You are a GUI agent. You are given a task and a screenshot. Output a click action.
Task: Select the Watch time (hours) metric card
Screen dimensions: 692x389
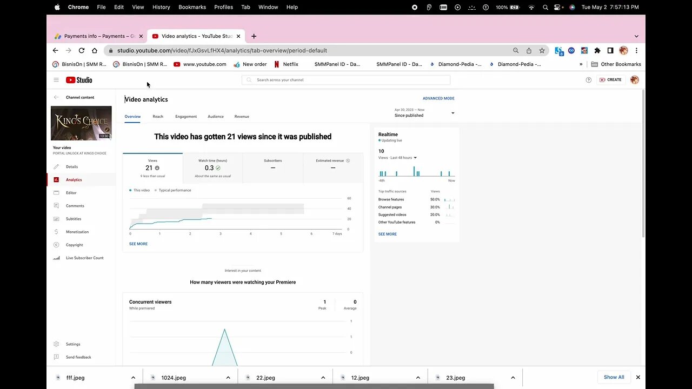click(212, 168)
